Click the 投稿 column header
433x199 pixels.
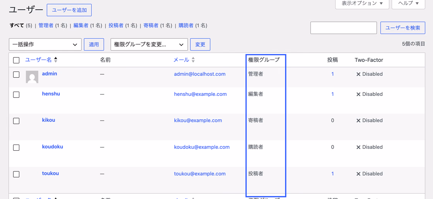(332, 60)
